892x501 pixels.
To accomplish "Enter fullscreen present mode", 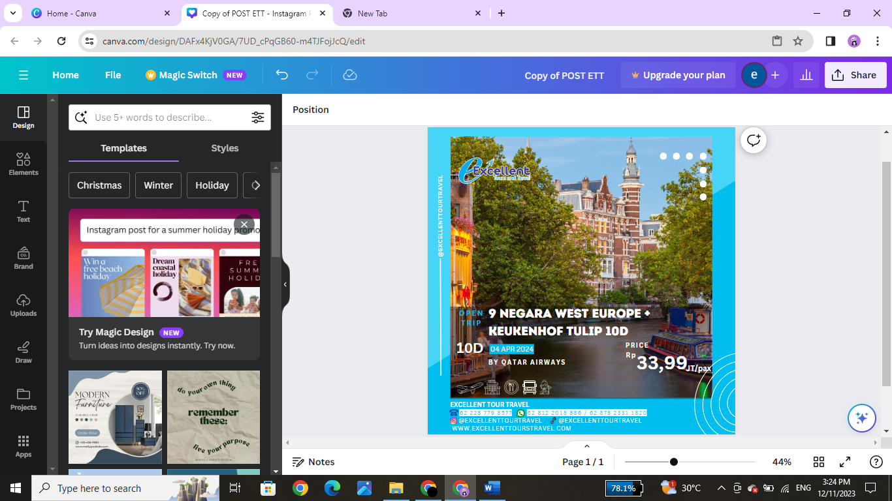I will (x=844, y=462).
